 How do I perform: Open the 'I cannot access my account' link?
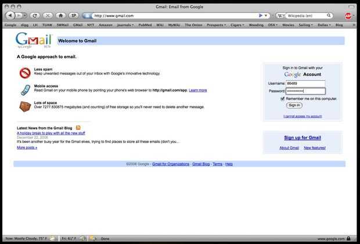[x=303, y=116]
